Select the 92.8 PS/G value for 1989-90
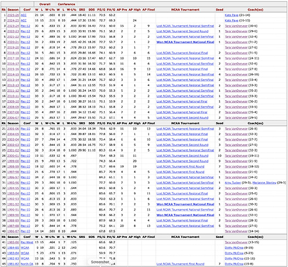The height and width of the screenshot is (267, 288). pyautogui.click(x=102, y=215)
